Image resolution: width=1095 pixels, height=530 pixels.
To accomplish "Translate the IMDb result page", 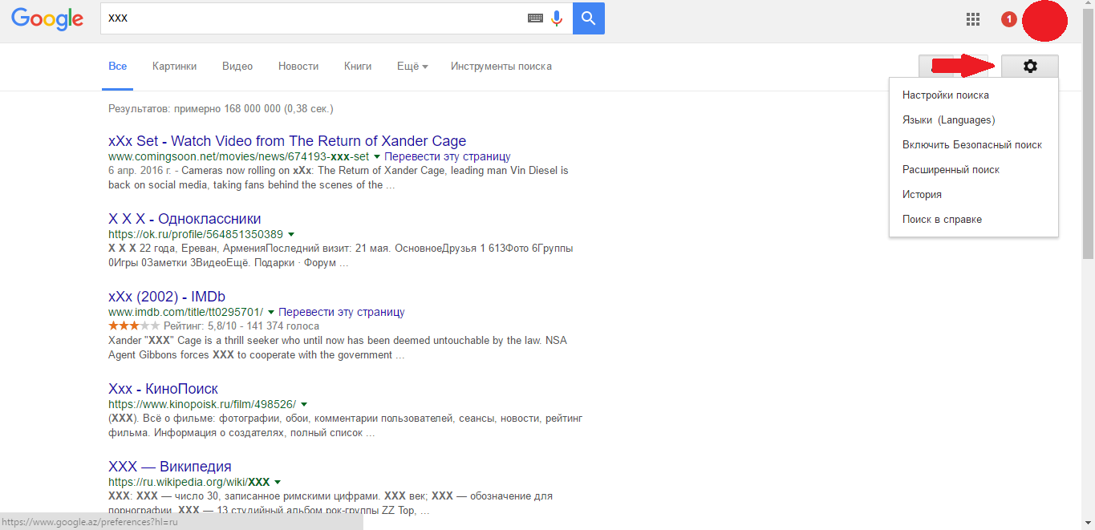I will [342, 312].
